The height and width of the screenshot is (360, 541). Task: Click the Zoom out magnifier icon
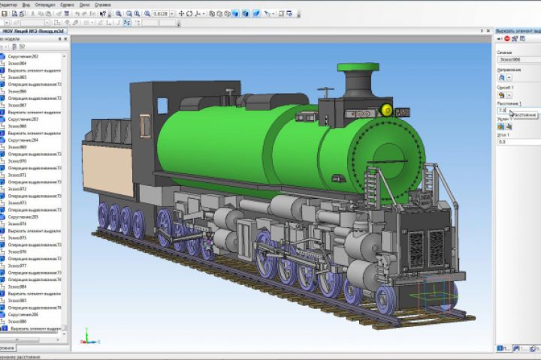coord(137,13)
